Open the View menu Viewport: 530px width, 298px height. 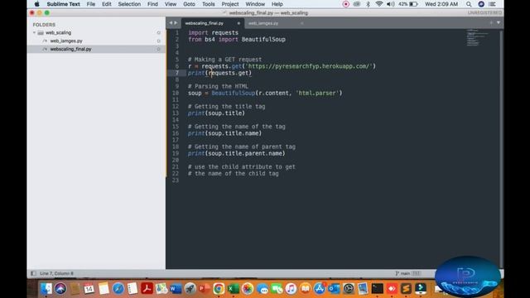tap(171, 4)
